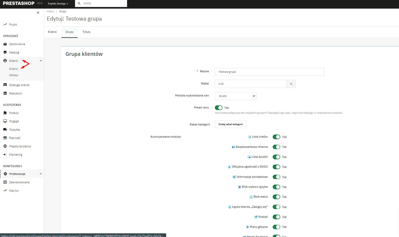This screenshot has width=399, height=237.
Task: Switch to the Klienci tab
Action: 52,32
